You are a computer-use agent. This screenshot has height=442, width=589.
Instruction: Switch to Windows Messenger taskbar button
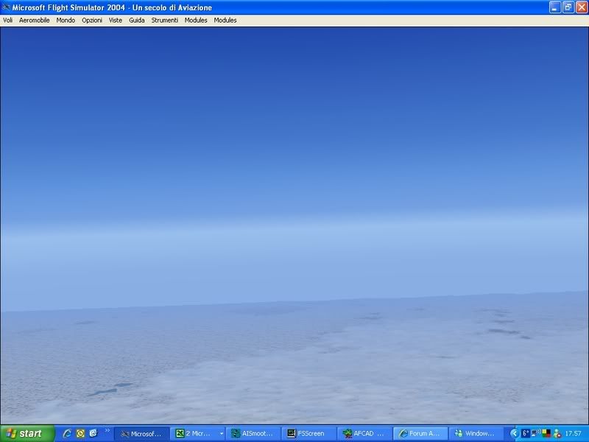tap(476, 434)
